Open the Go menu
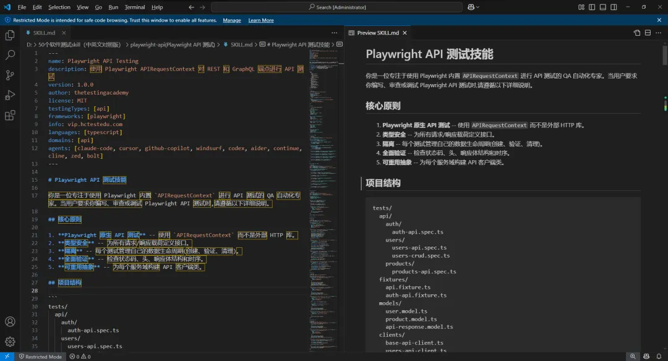 coord(98,7)
